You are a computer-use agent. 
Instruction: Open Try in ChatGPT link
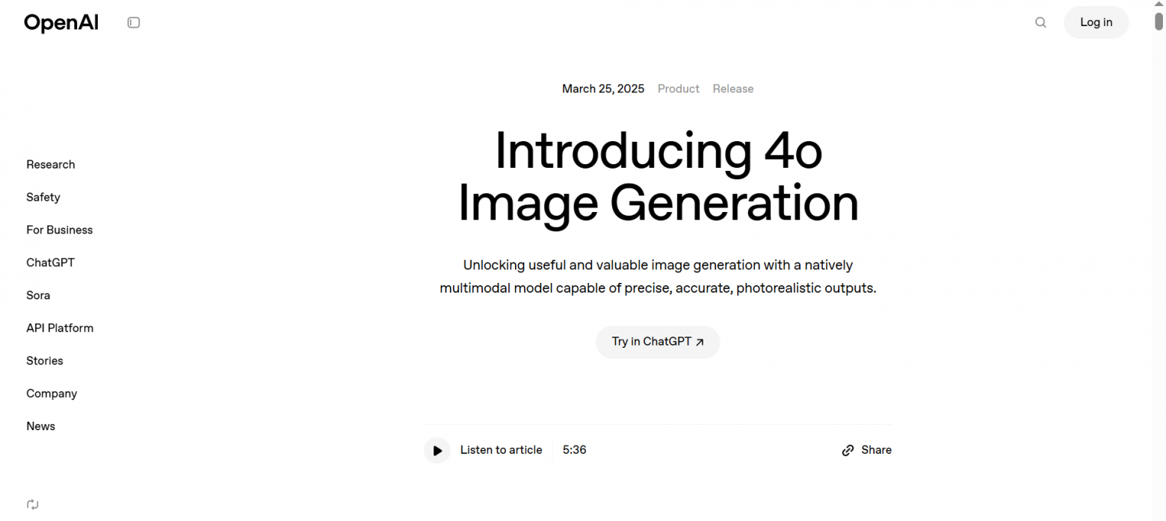pos(658,342)
